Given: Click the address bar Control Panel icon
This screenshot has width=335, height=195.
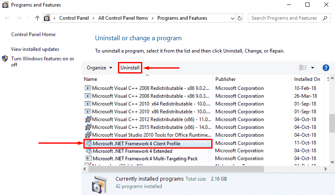Looking at the screenshot, I should [47, 18].
